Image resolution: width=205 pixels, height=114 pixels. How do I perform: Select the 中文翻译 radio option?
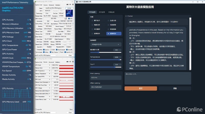tap(92, 29)
